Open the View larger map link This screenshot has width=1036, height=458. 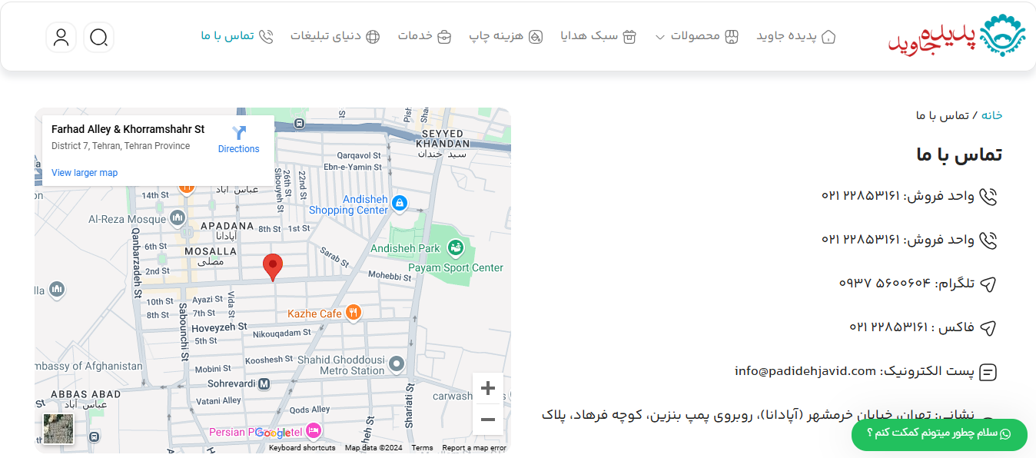pos(85,173)
